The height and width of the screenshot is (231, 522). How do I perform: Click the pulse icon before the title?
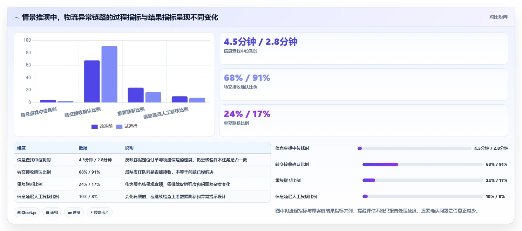coord(16,17)
